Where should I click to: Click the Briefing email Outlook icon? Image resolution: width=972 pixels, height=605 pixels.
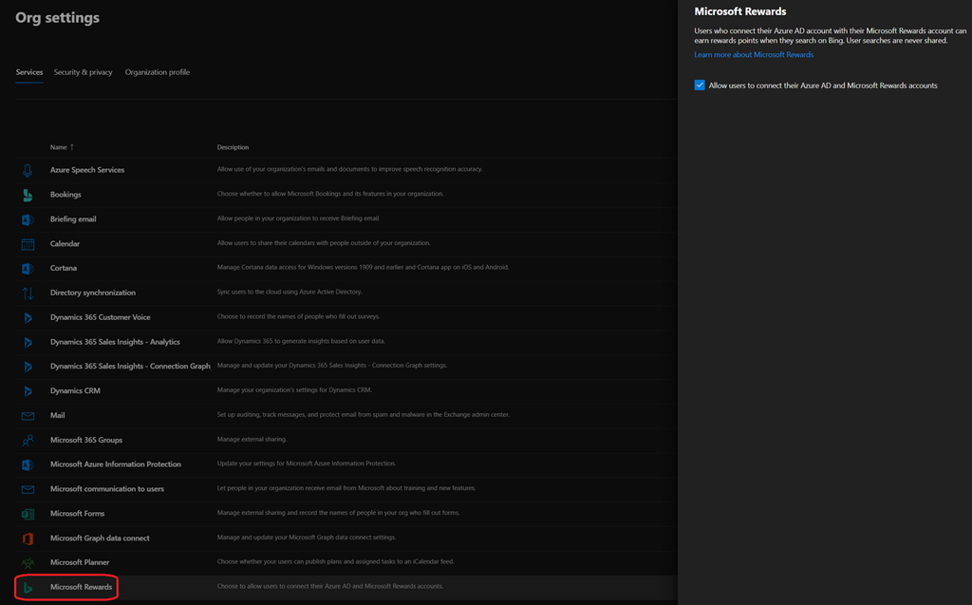click(28, 219)
